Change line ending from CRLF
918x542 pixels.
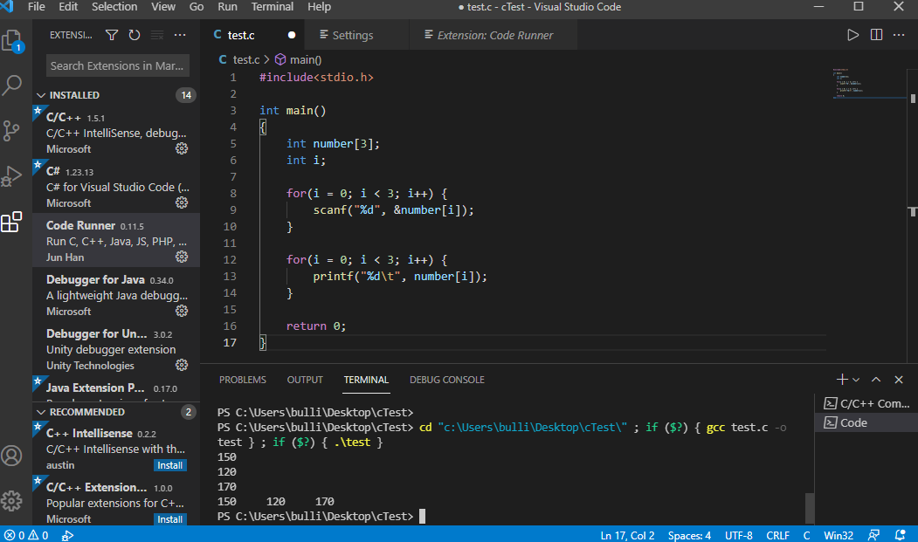coord(777,535)
